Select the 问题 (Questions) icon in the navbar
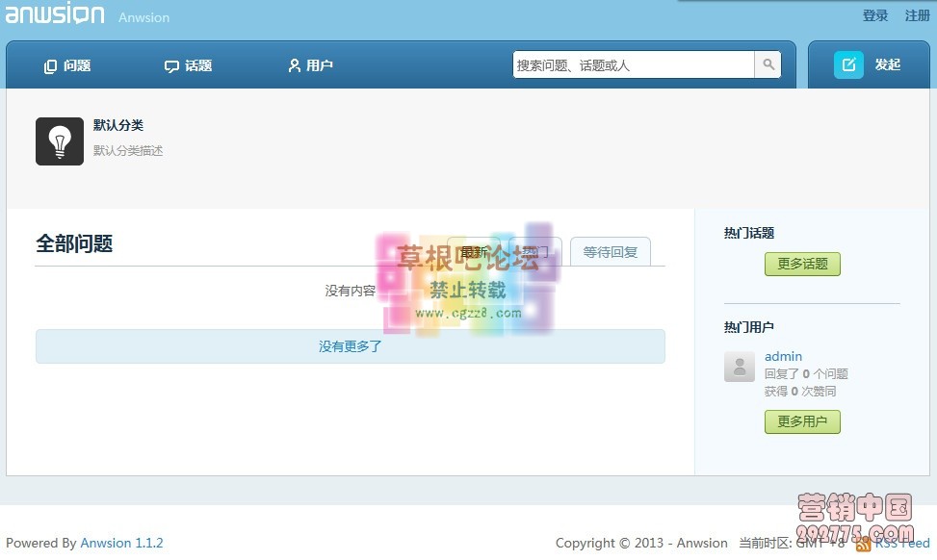Screen dimensions: 937x560 tap(49, 64)
